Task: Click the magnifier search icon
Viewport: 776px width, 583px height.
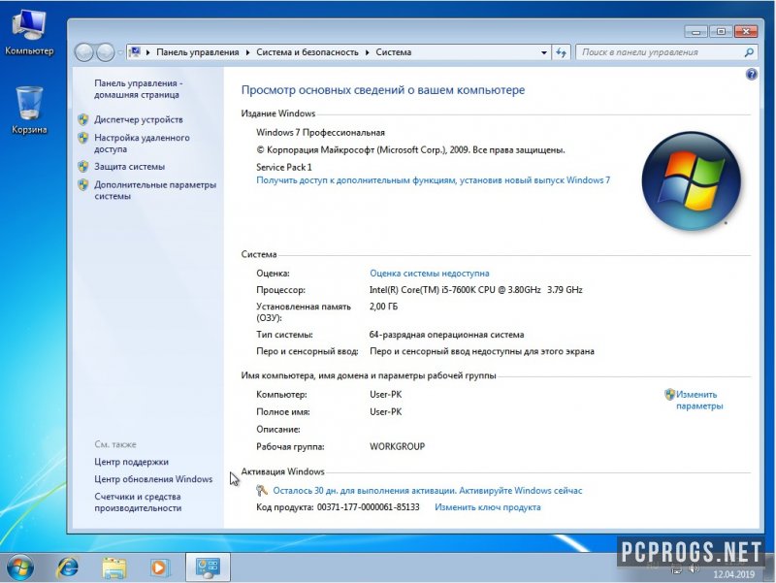Action: point(749,52)
